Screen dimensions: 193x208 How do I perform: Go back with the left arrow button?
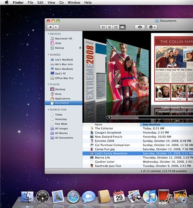click(50, 27)
